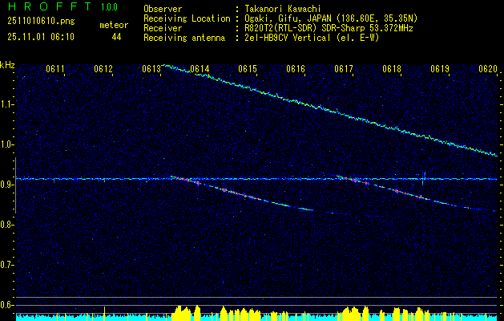Click the 0617 time axis marker
Screen dimensions: 504x321
click(x=344, y=69)
